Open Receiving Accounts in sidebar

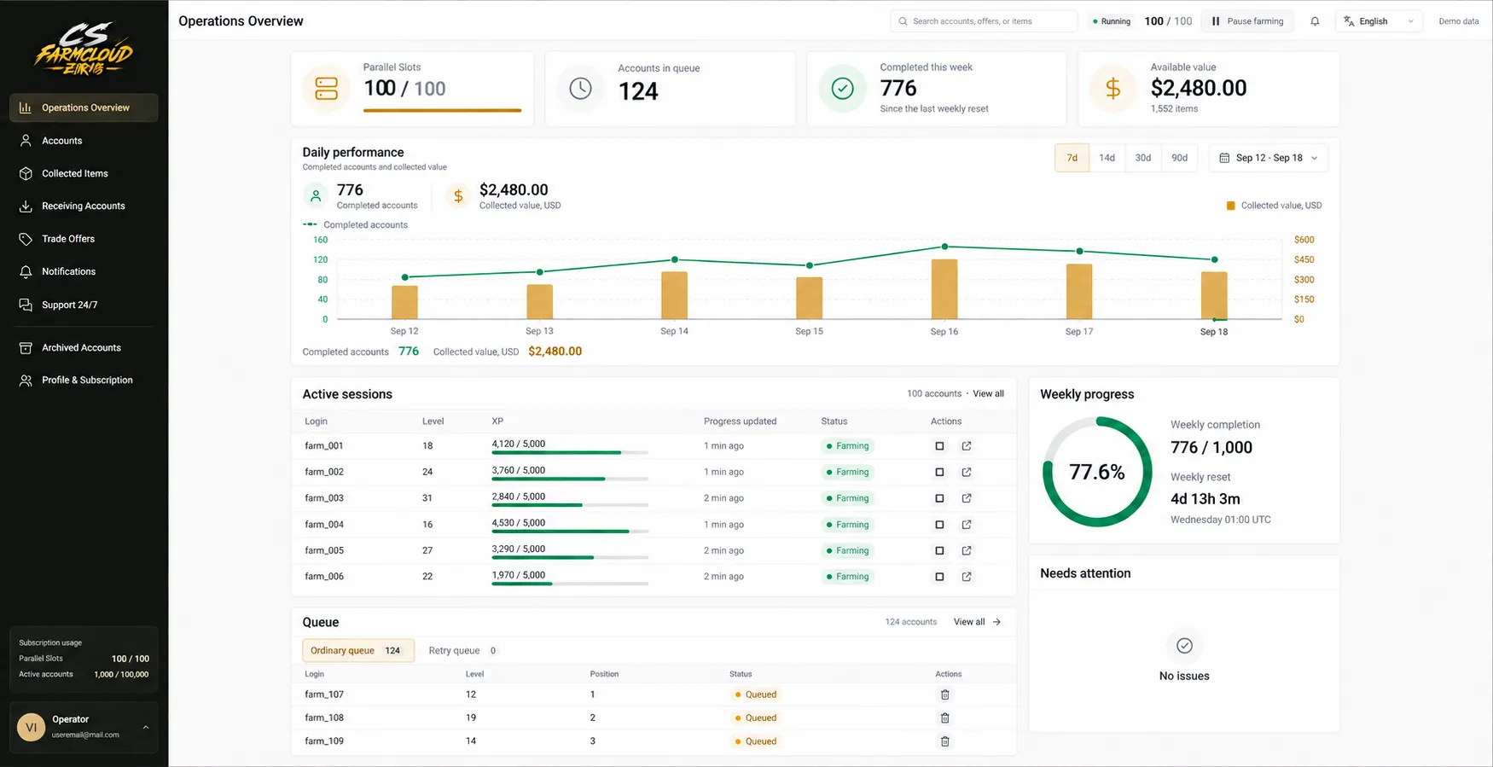click(x=84, y=206)
